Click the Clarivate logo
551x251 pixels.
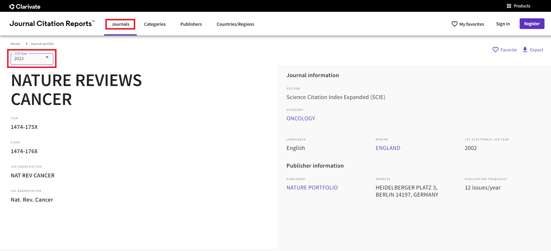(x=25, y=7)
